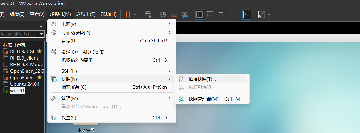The height and width of the screenshot is (133, 360).
Task: Select Ubuntu 24.04 virtual machine in library
Action: (x=25, y=84)
